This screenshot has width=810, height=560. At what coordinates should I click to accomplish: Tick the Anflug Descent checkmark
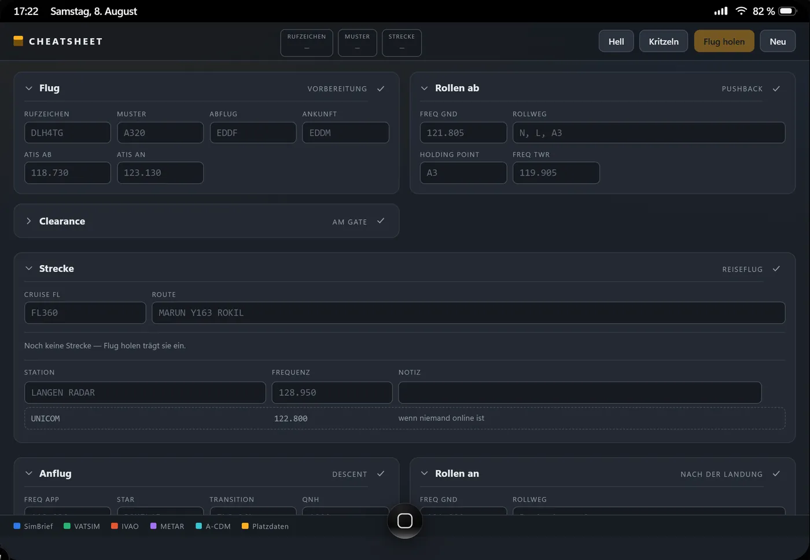pyautogui.click(x=381, y=474)
